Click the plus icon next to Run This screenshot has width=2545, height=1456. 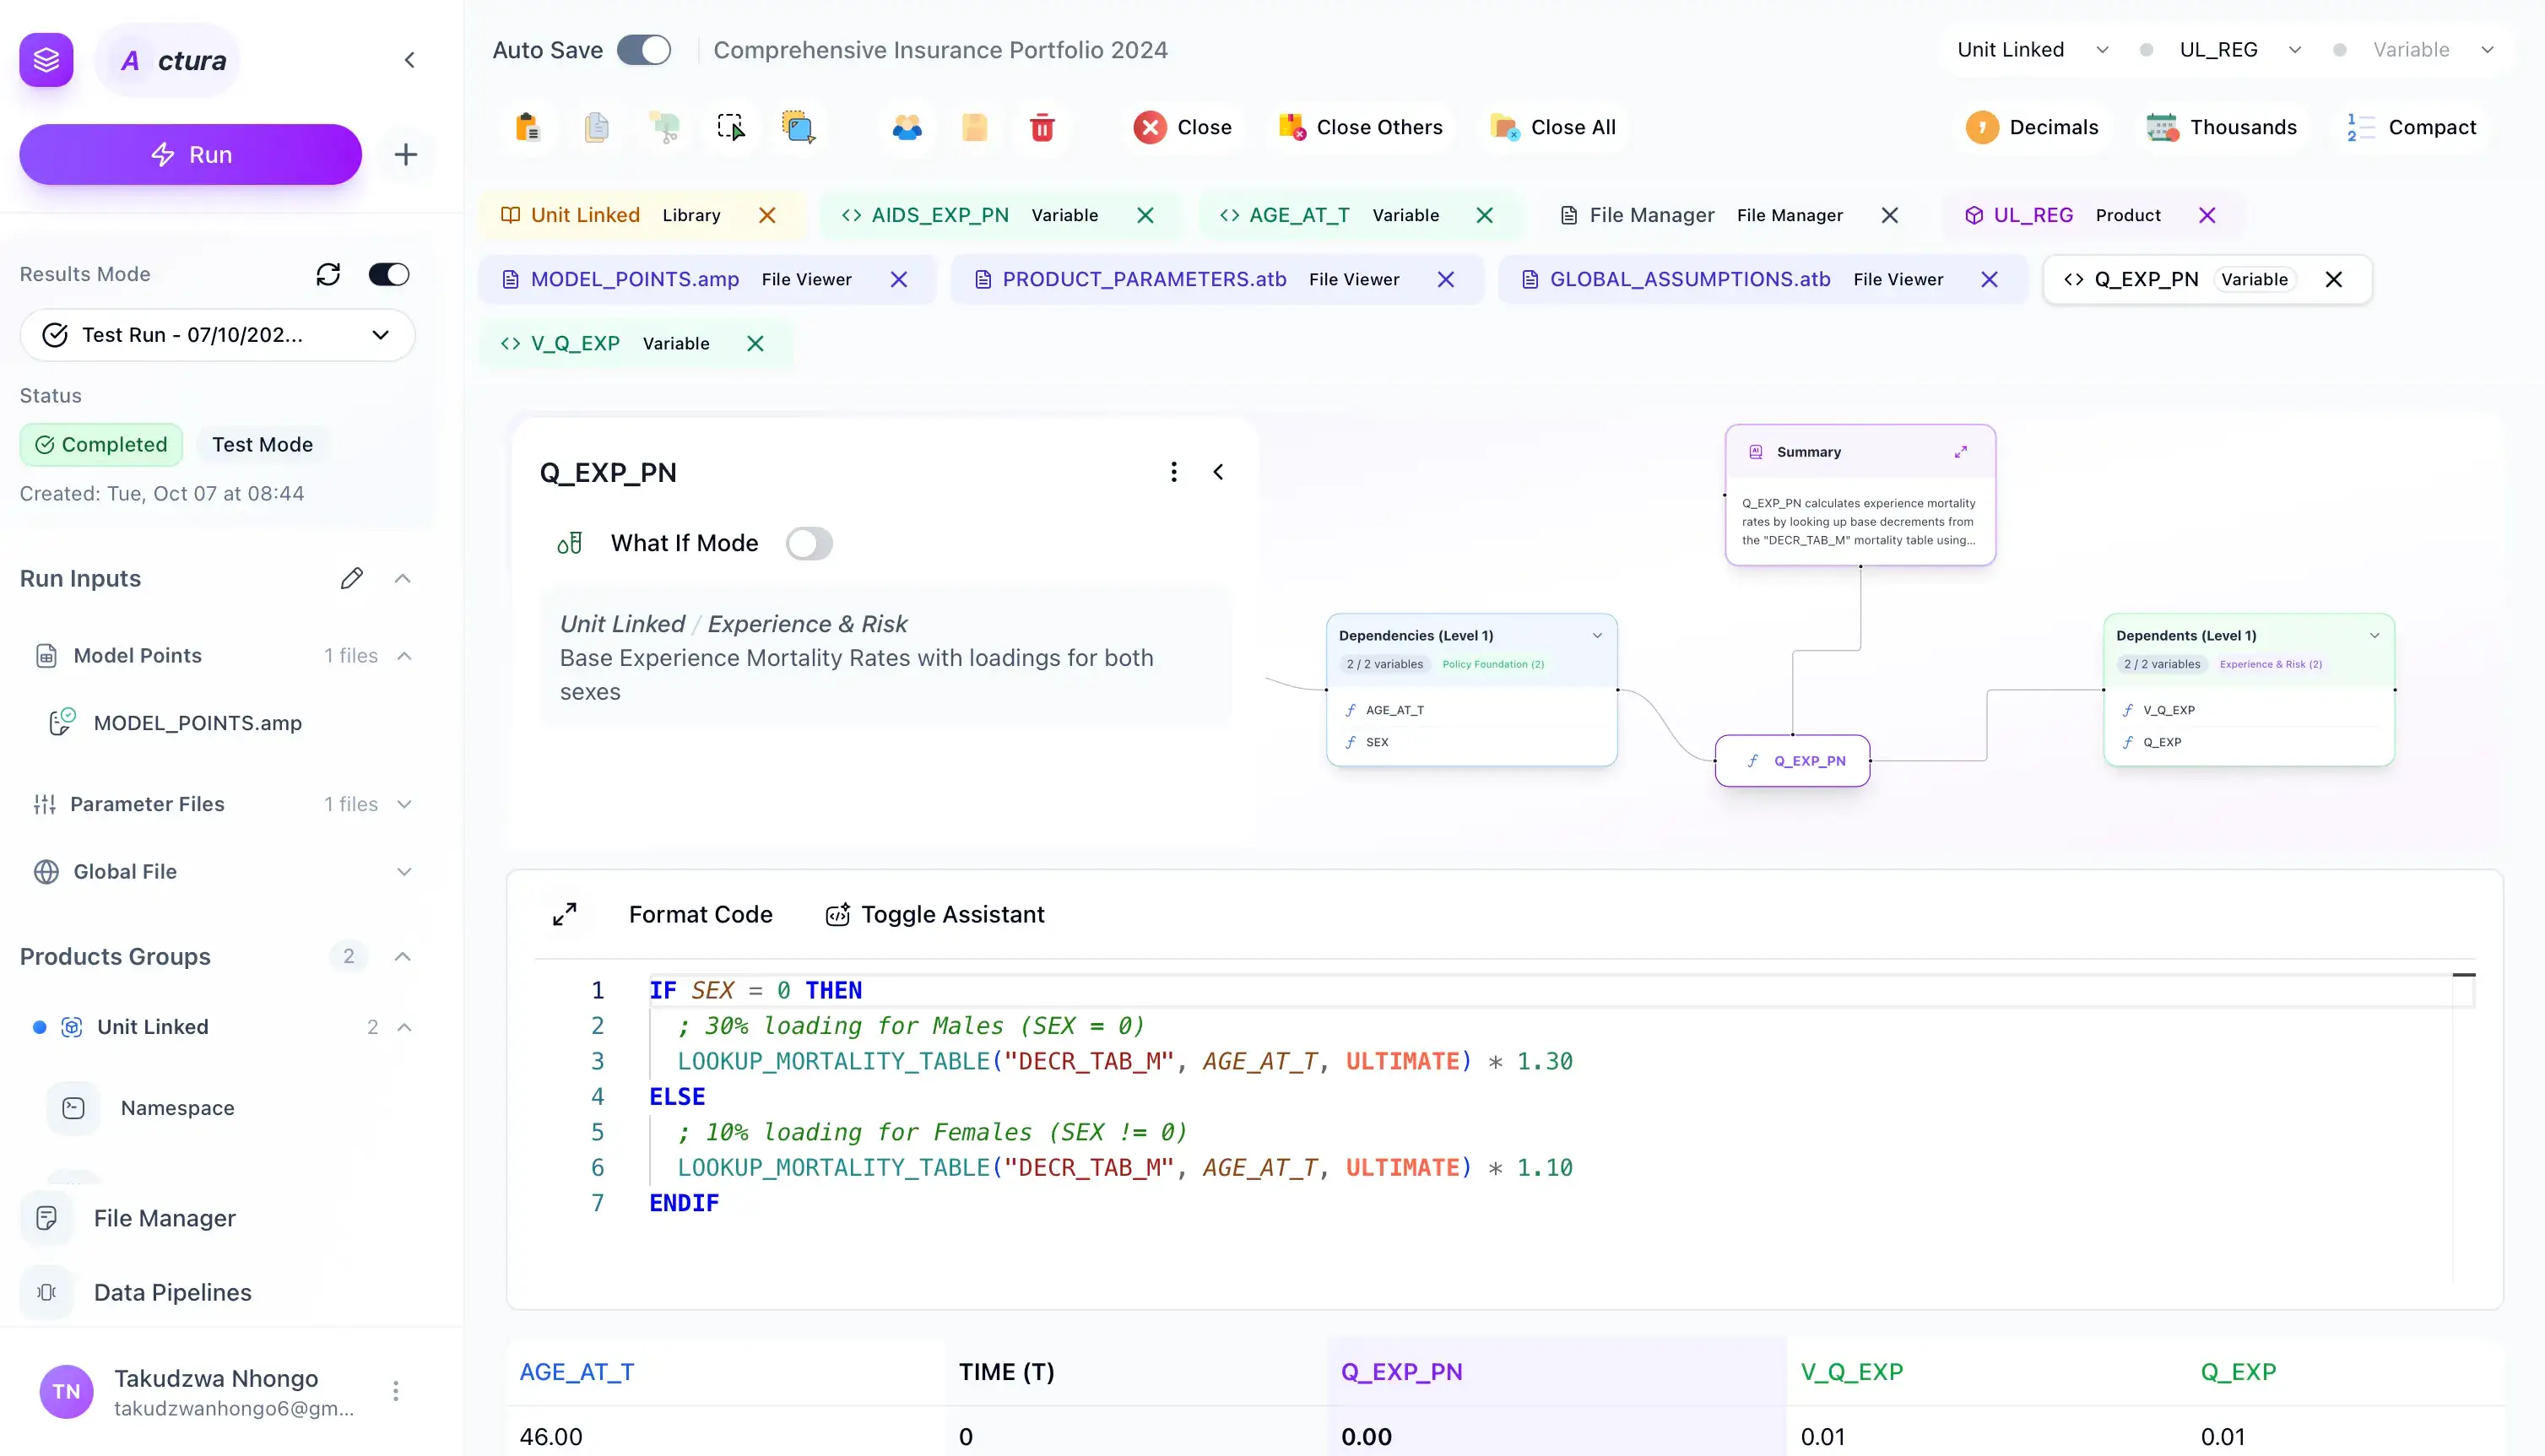(405, 155)
